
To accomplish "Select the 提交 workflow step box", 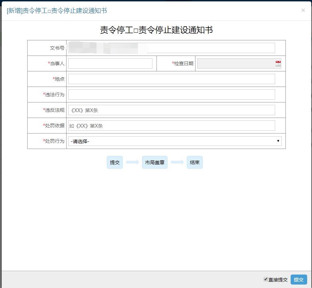I will point(115,162).
